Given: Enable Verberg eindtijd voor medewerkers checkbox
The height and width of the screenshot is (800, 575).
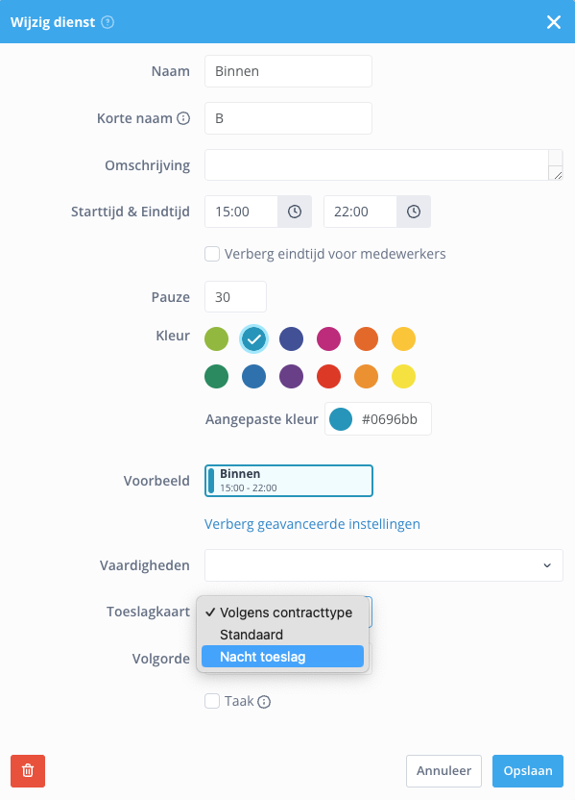Looking at the screenshot, I should click(x=212, y=254).
